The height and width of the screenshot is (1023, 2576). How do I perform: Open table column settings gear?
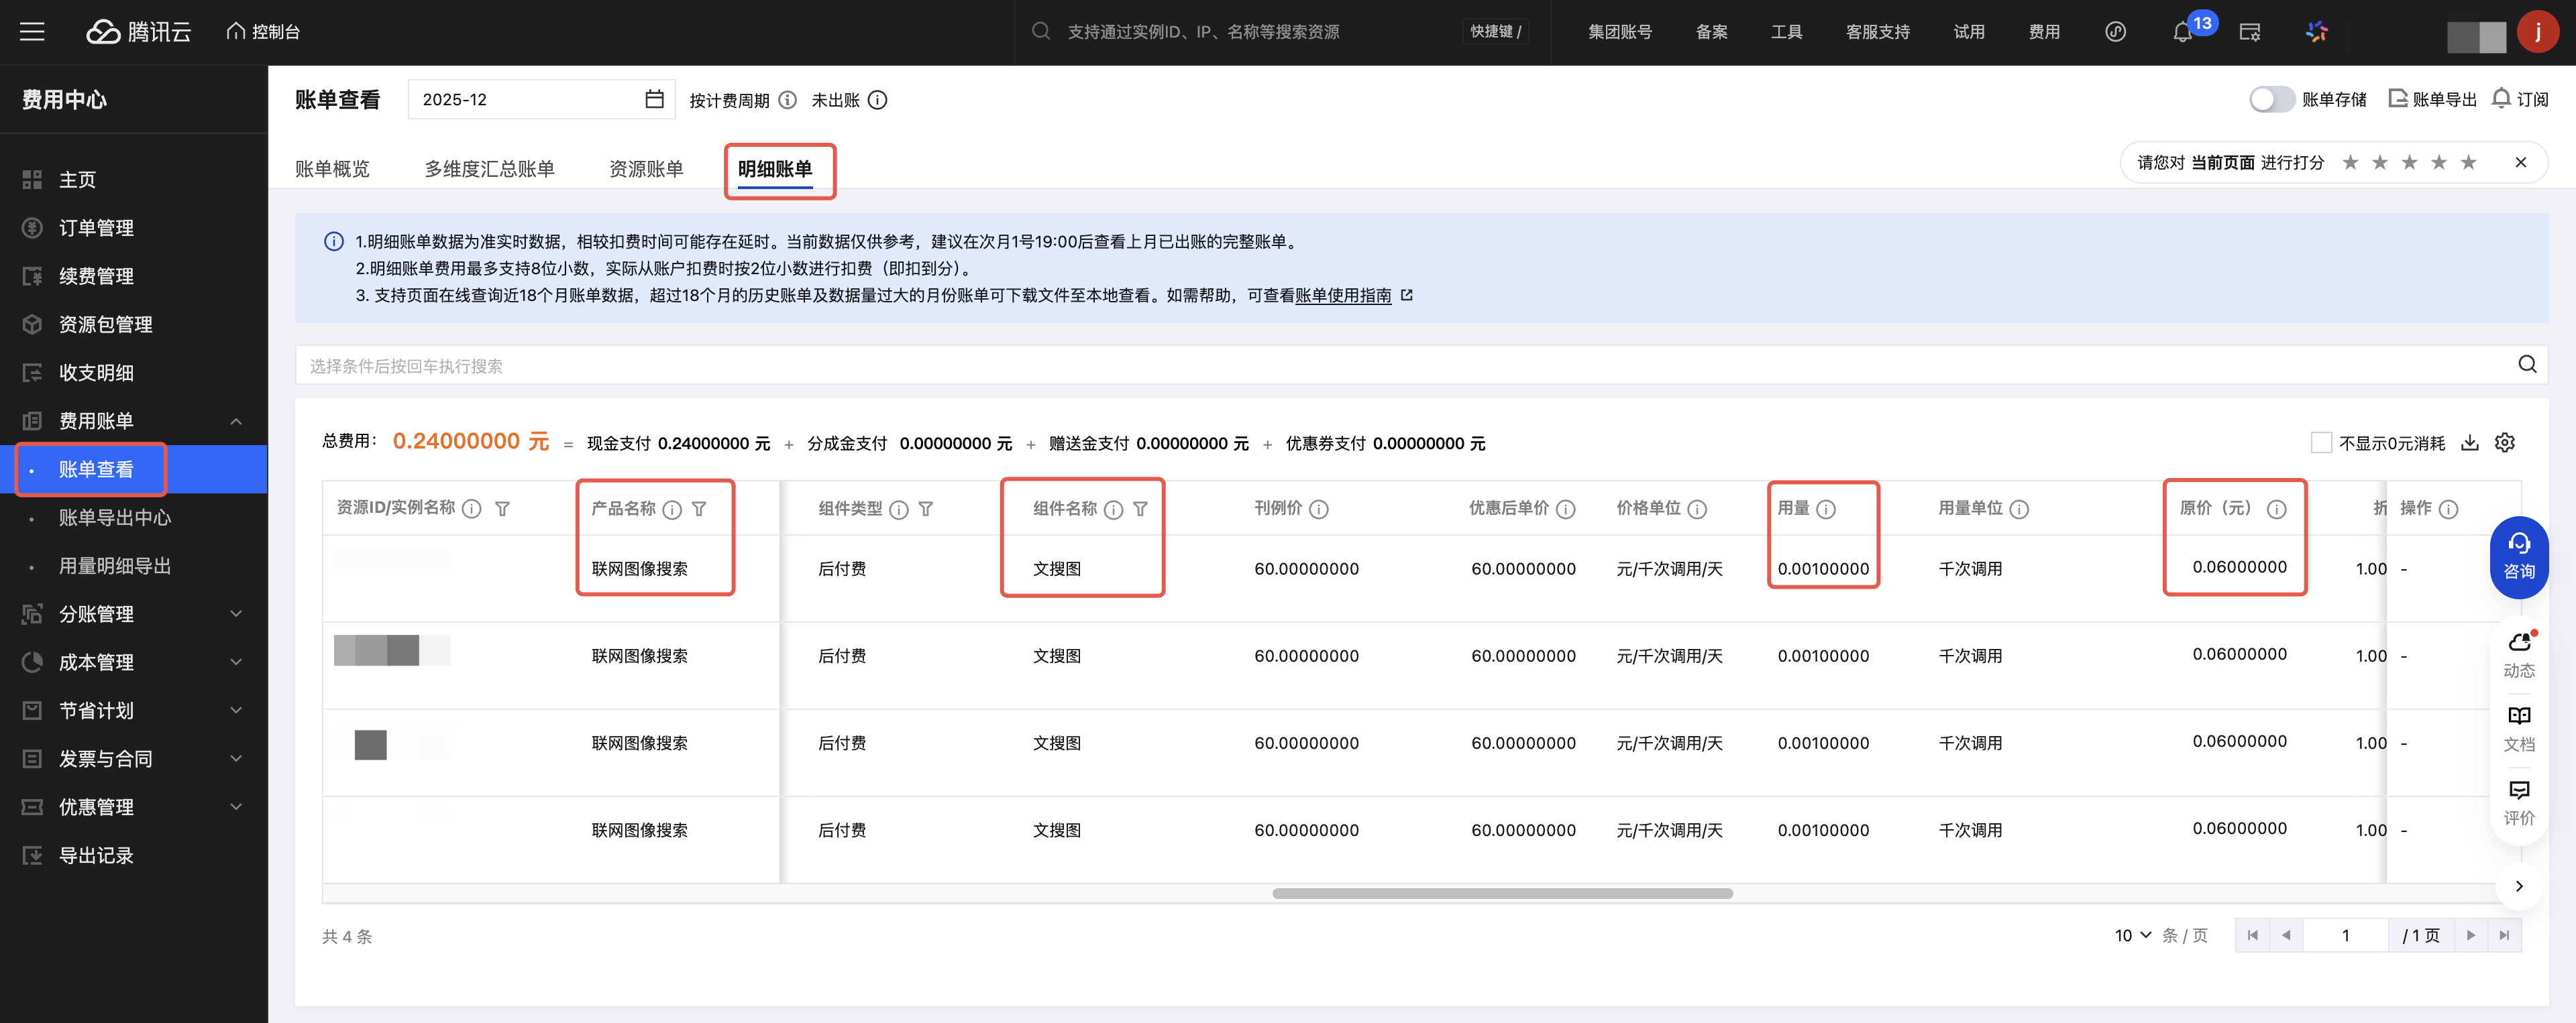tap(2504, 442)
